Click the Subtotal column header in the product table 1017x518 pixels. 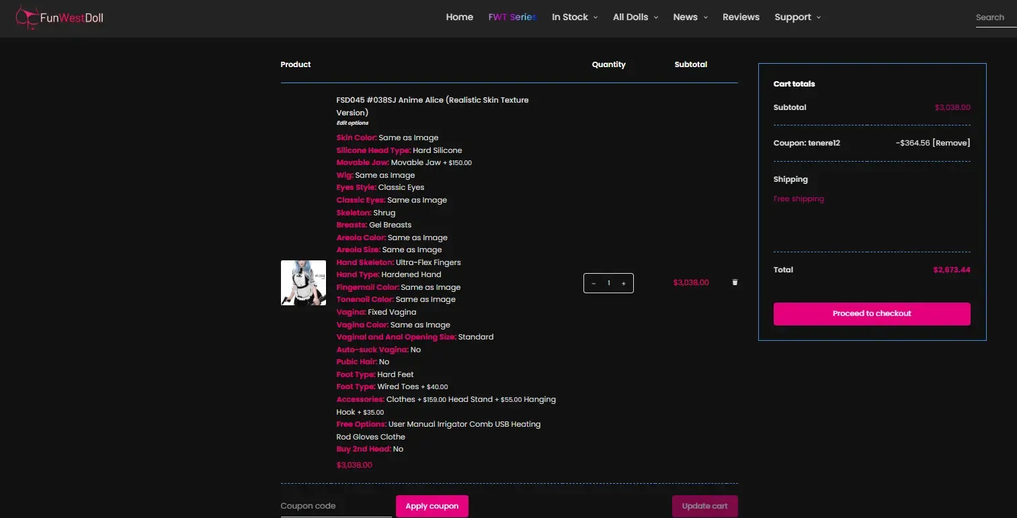[x=691, y=64]
